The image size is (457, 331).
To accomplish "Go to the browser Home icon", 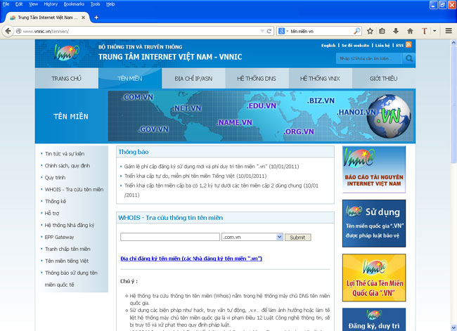I will tap(410, 31).
